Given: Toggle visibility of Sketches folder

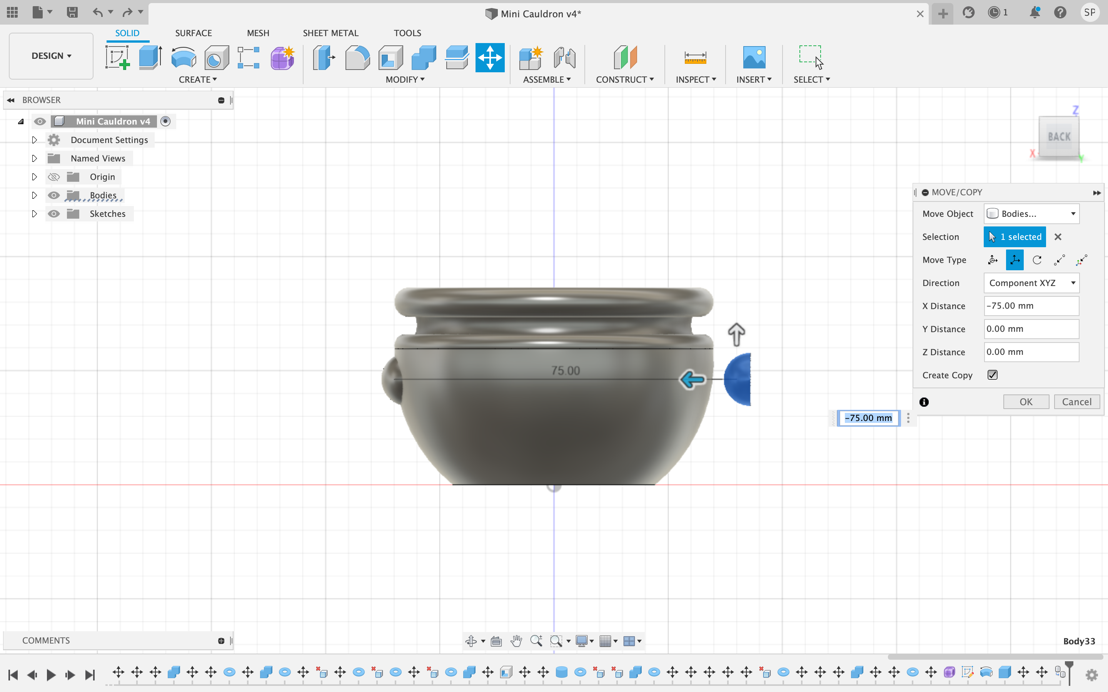Looking at the screenshot, I should [x=53, y=214].
